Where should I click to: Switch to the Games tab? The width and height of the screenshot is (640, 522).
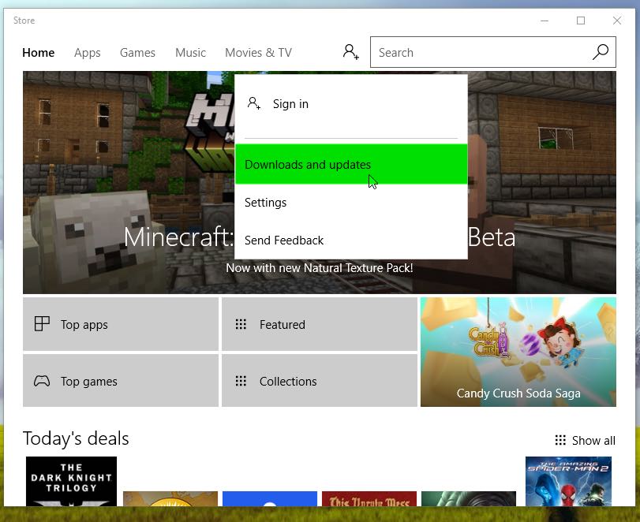coord(137,53)
